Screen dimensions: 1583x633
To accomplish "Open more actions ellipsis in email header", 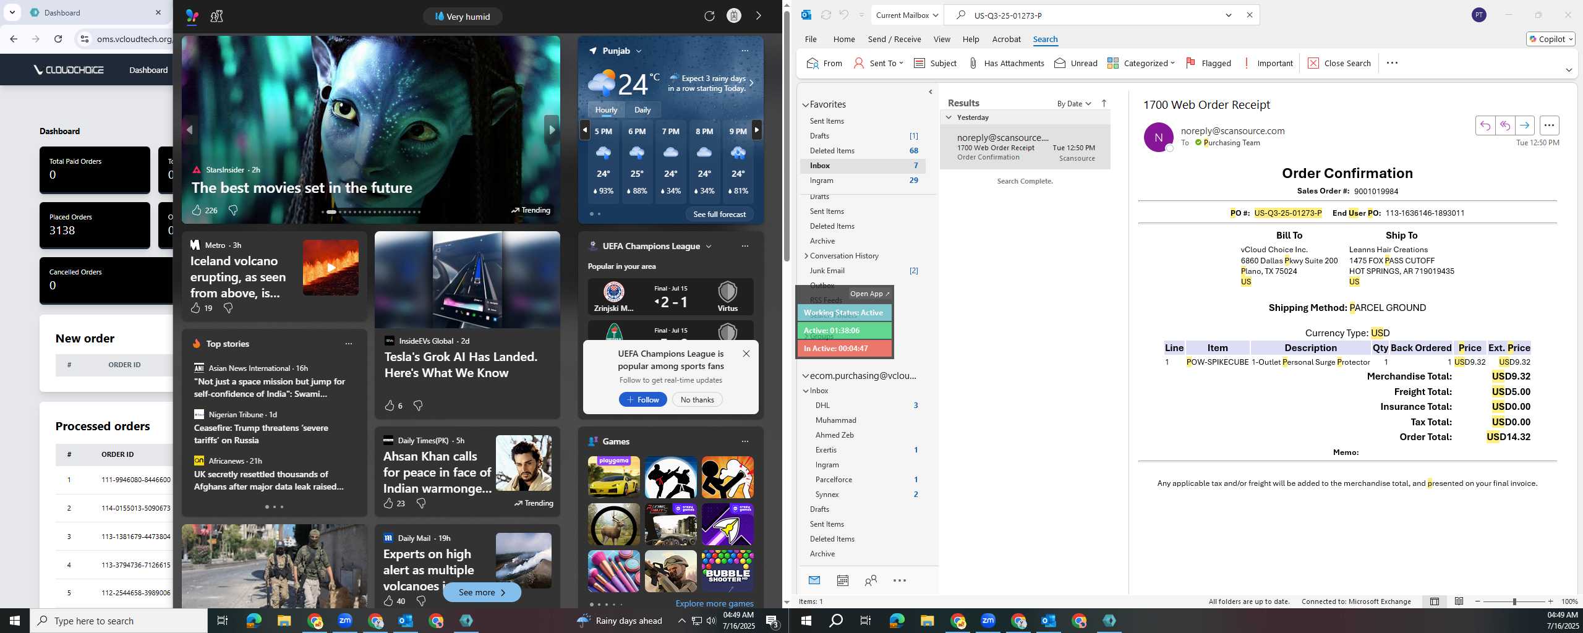I will 1549,125.
